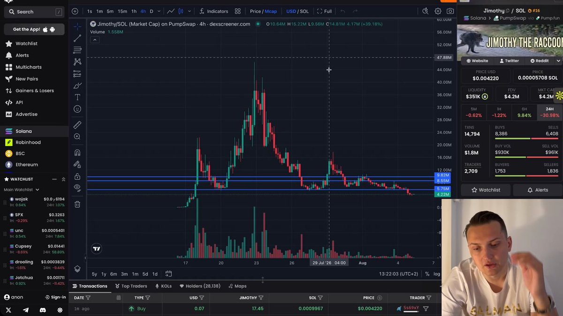The height and width of the screenshot is (316, 563).
Task: Click the Get the App! button
Action: pyautogui.click(x=34, y=29)
